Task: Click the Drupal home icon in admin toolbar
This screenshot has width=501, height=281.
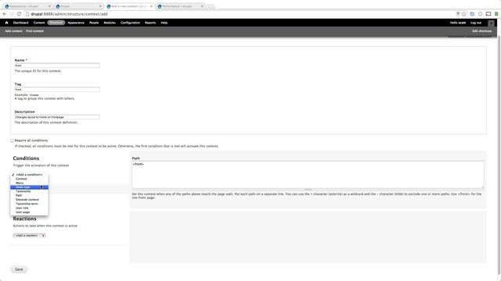Action: coord(6,23)
